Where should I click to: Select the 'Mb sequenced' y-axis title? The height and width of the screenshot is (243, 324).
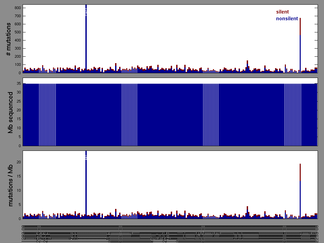[10, 112]
